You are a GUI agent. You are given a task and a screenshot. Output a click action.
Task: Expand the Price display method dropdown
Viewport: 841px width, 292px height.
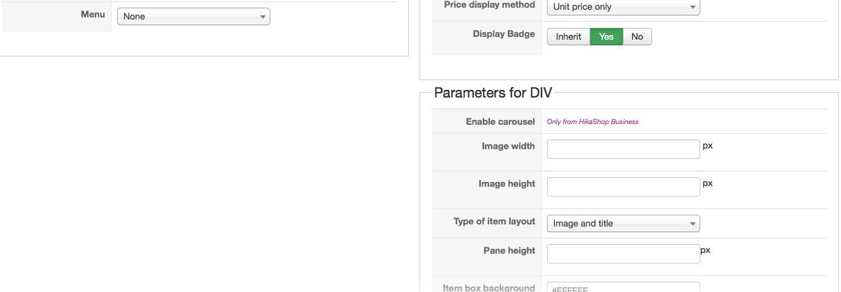click(623, 7)
